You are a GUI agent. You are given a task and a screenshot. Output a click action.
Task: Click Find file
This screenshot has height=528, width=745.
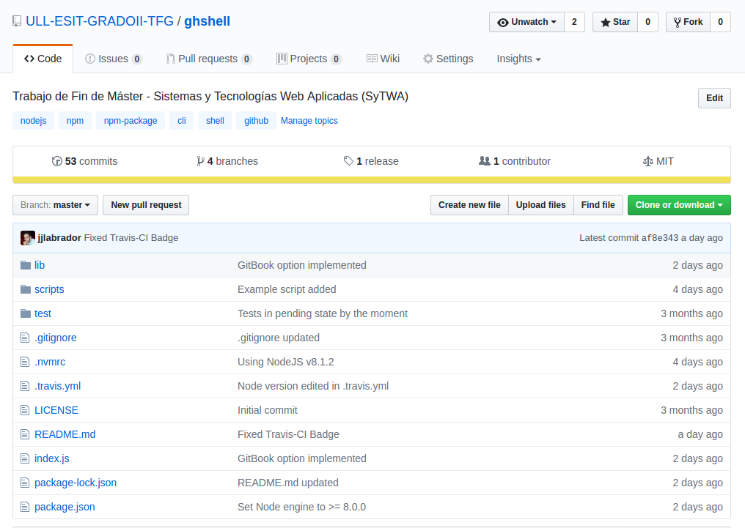598,205
